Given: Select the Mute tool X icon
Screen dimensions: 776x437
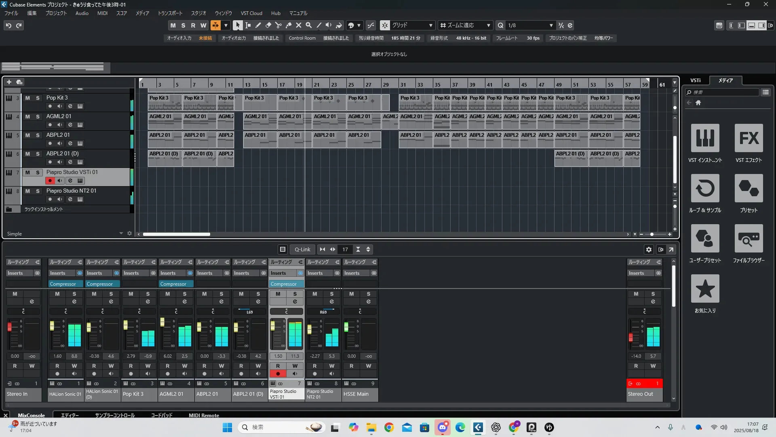Looking at the screenshot, I should click(299, 25).
